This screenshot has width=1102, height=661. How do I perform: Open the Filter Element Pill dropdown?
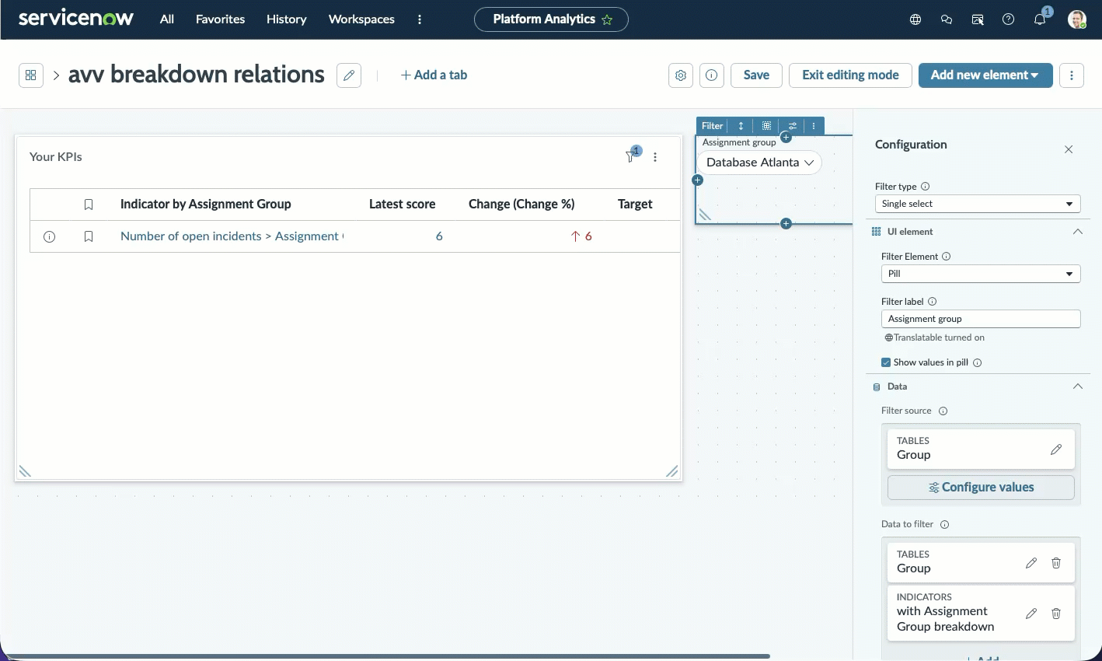(981, 274)
